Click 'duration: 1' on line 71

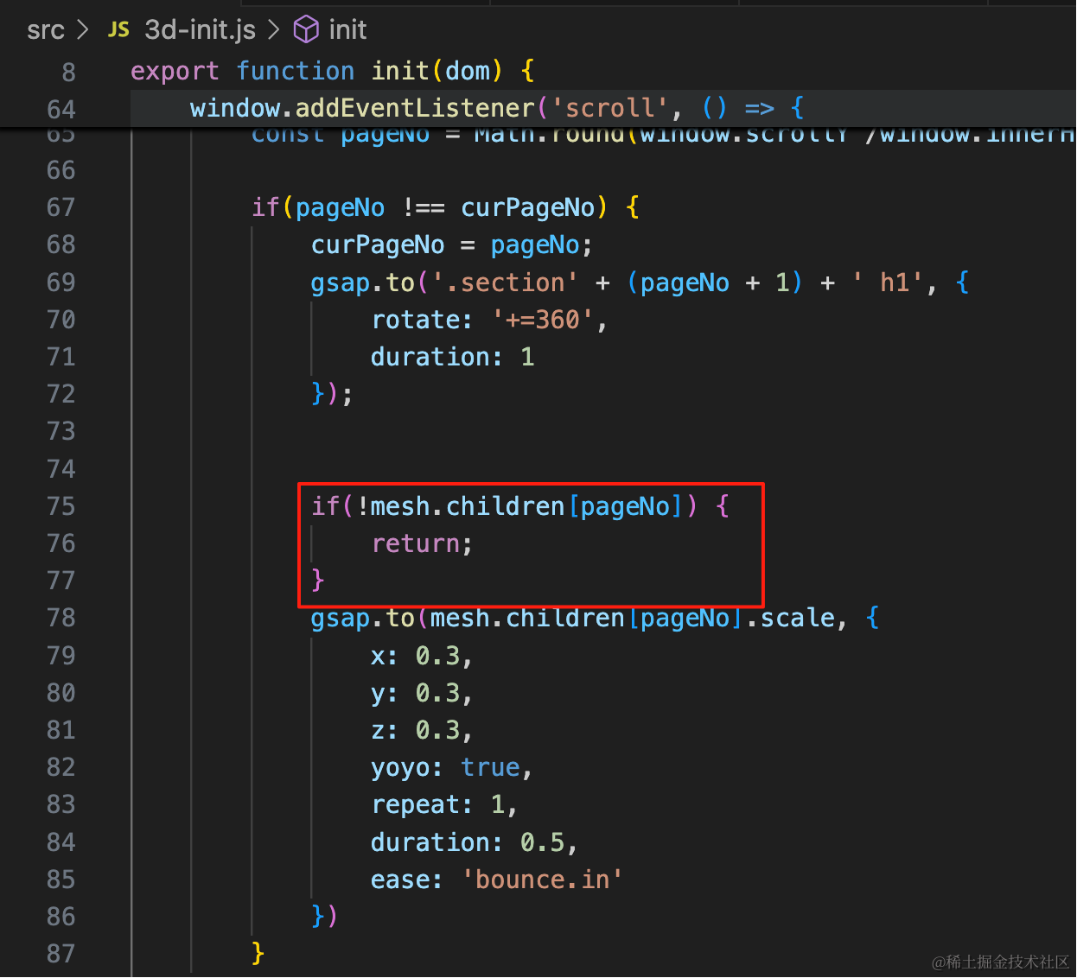[x=453, y=357]
